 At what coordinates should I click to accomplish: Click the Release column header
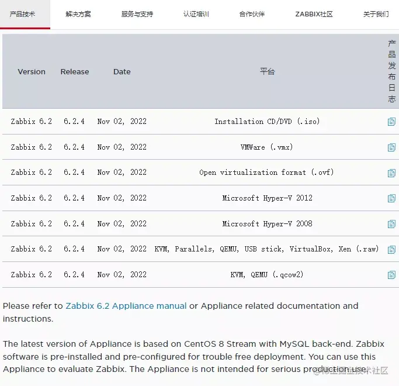click(75, 71)
